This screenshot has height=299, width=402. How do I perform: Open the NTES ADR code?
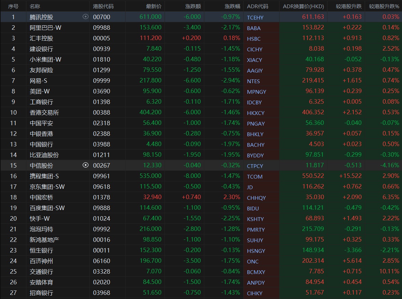point(253,81)
